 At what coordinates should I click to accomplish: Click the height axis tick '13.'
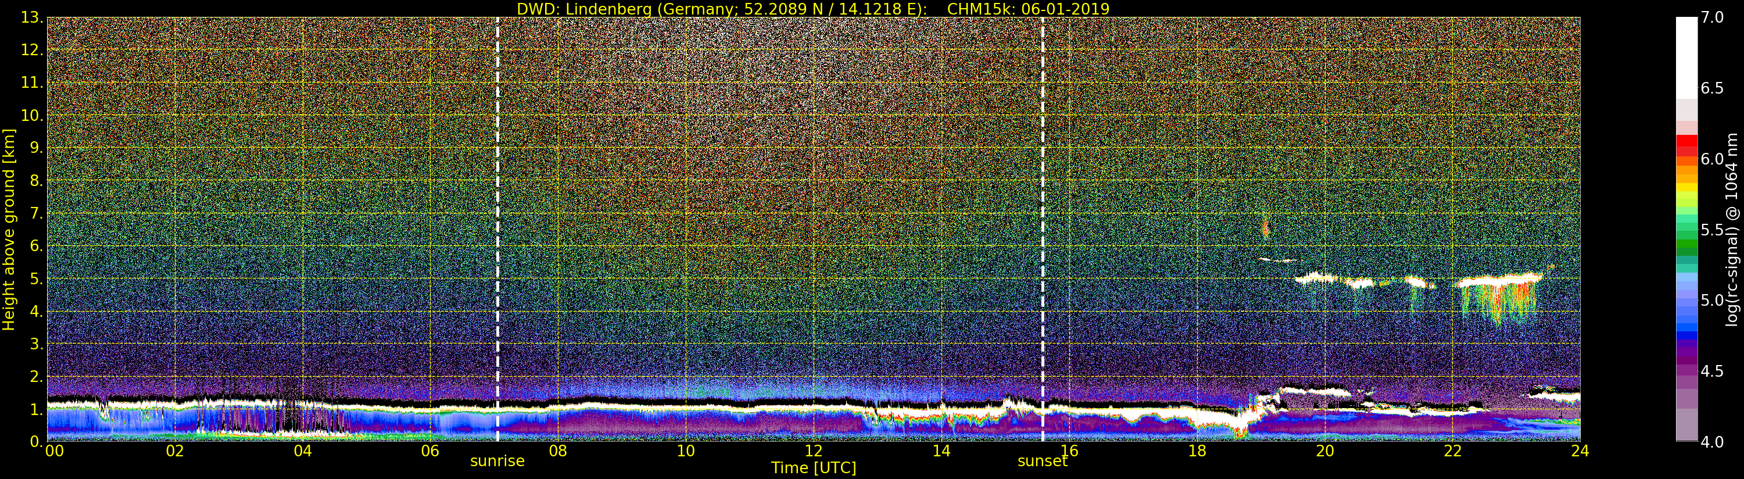[x=33, y=17]
